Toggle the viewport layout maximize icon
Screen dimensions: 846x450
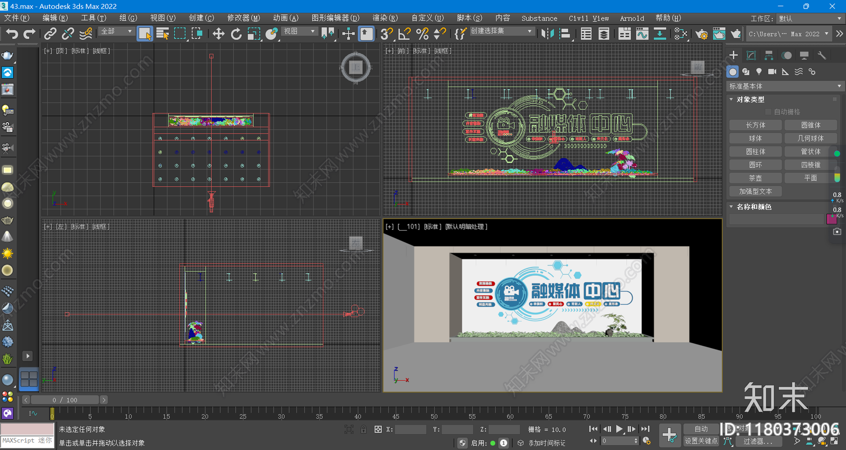click(834, 440)
